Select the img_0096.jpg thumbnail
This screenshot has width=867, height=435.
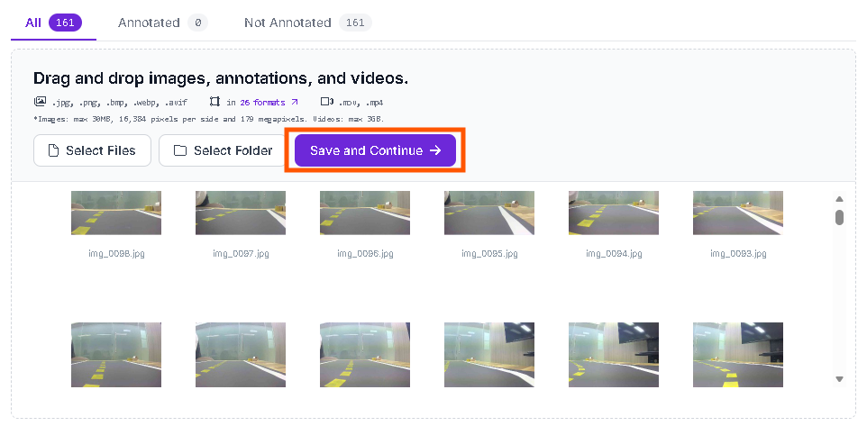365,213
